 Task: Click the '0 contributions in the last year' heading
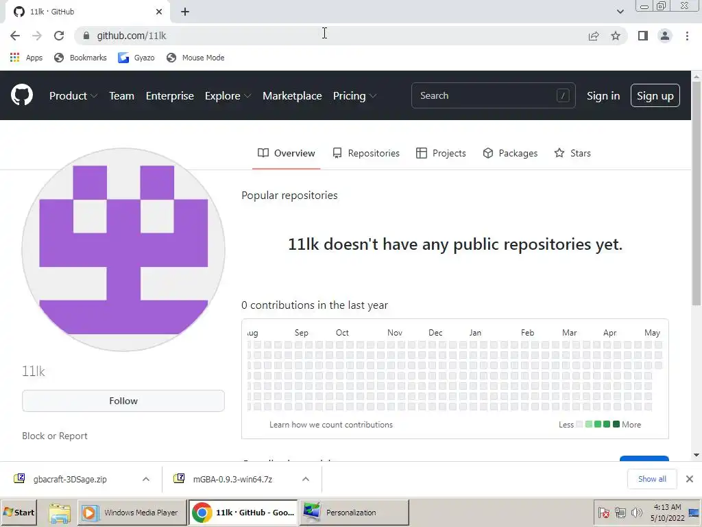coord(314,305)
